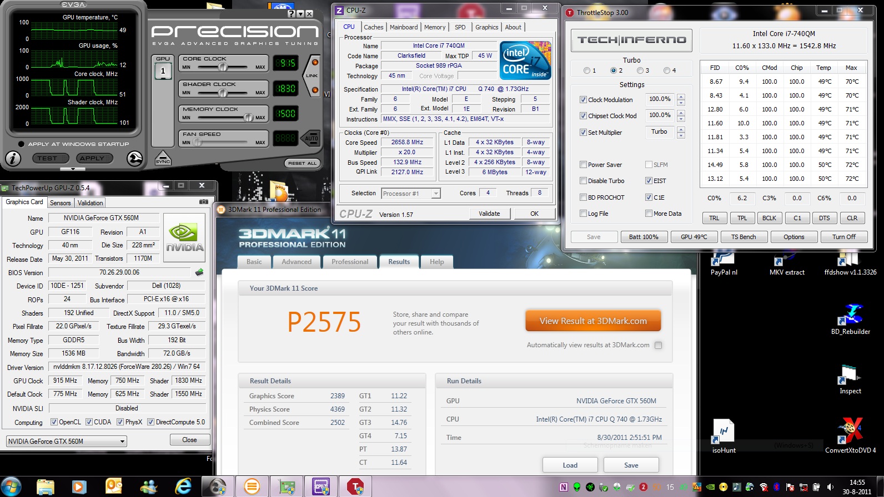Open the isoHunt desktop shortcut

click(x=724, y=437)
